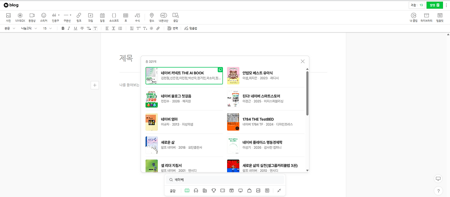
Task: Open MYBOX file picker
Action: coord(20,17)
